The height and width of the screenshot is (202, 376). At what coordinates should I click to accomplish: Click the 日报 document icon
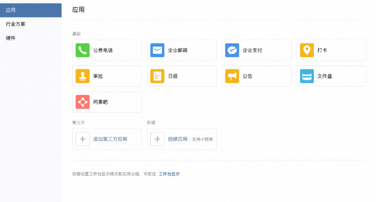point(157,76)
